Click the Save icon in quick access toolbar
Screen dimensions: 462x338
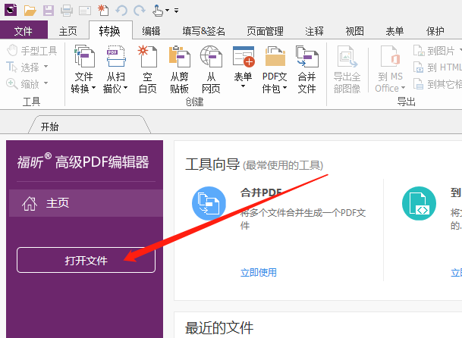point(49,11)
